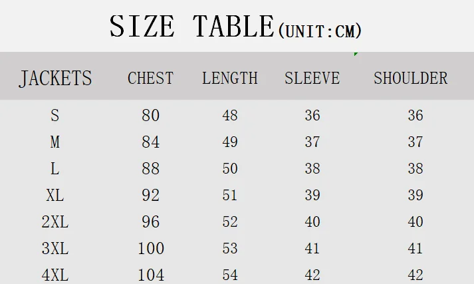
Task: Click the 3XL size row label
Action: (x=55, y=248)
